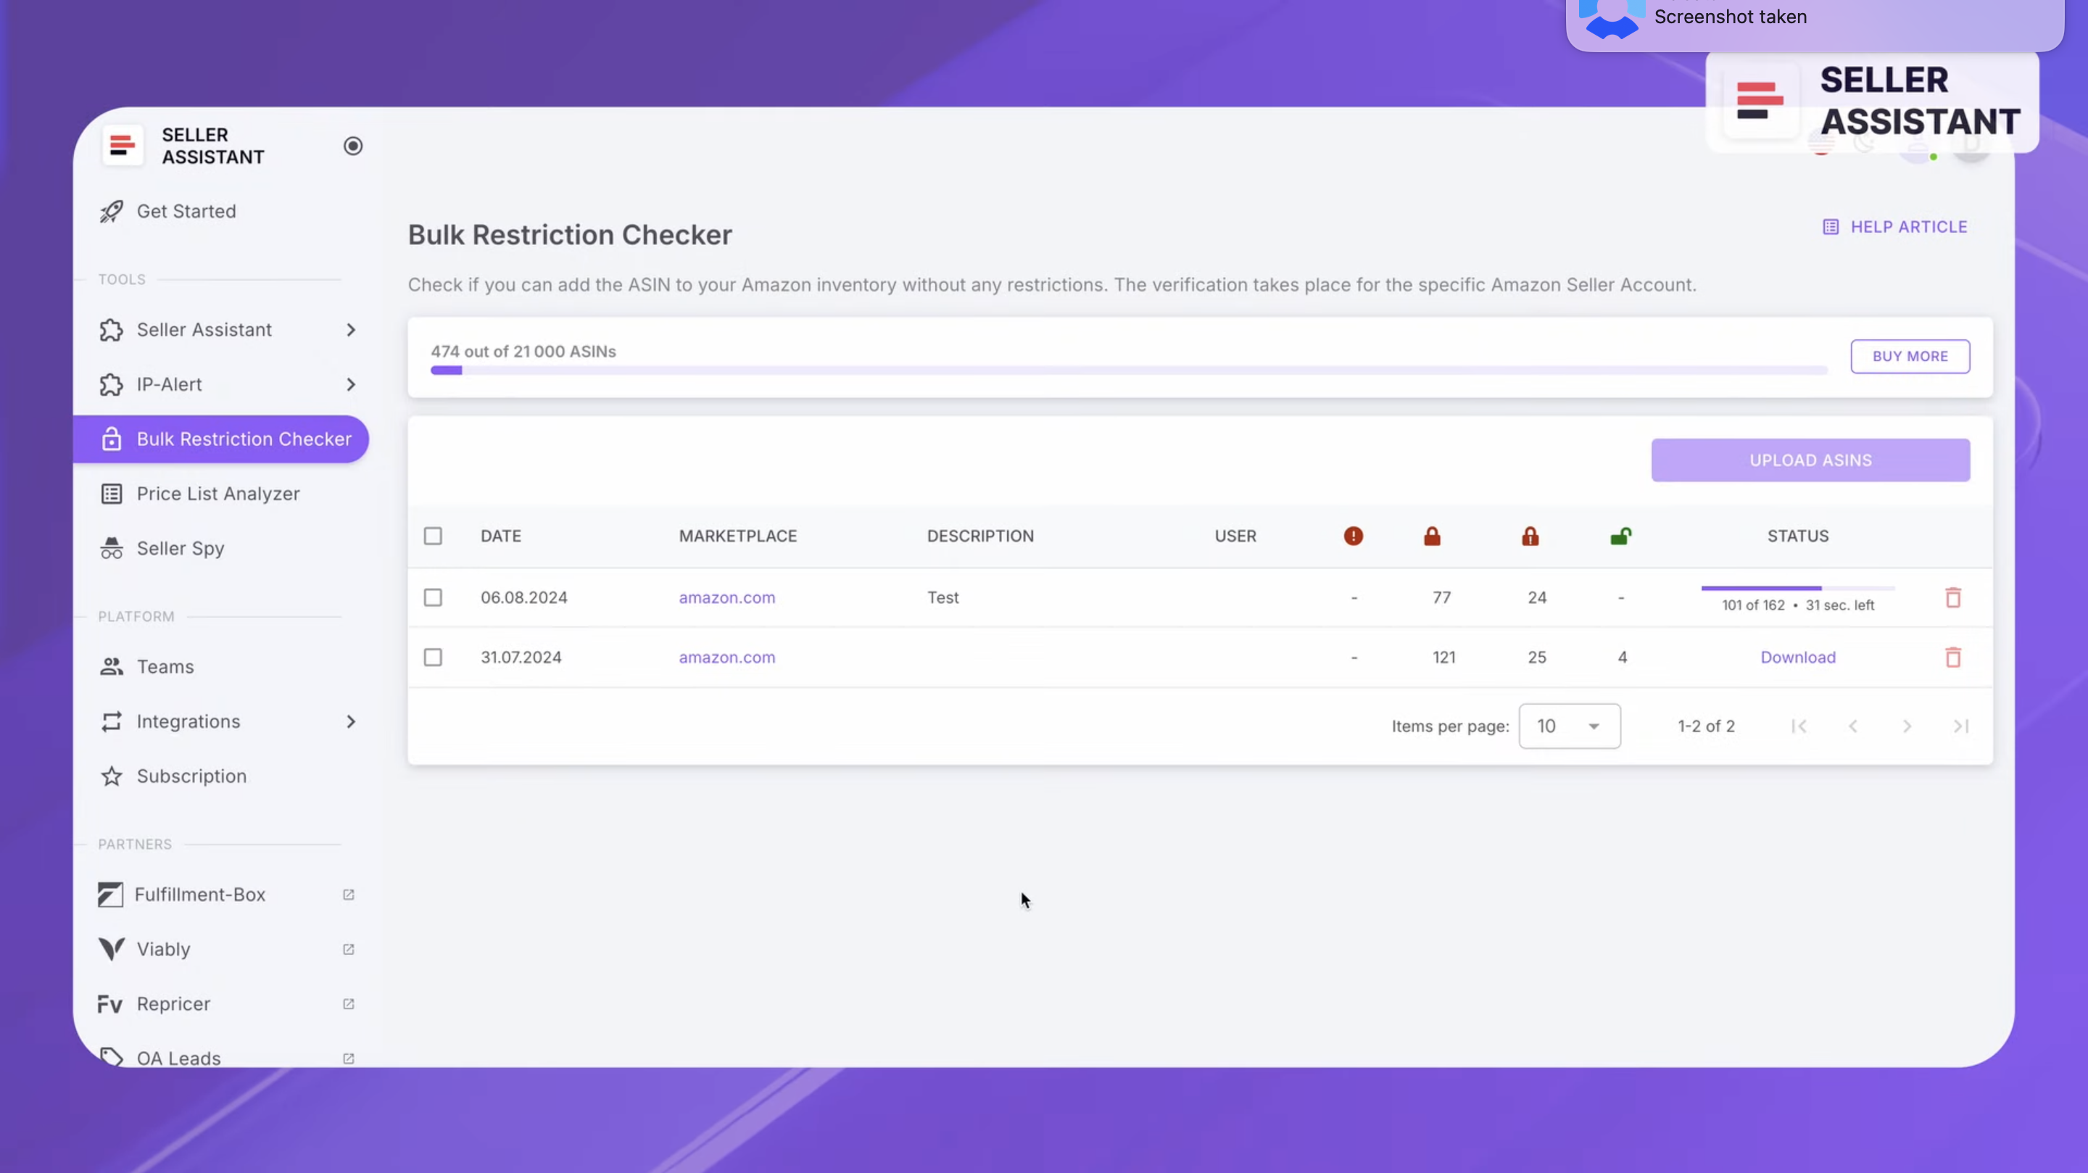This screenshot has height=1173, width=2088.
Task: Click Download on the 31.07.2024 row
Action: point(1798,658)
